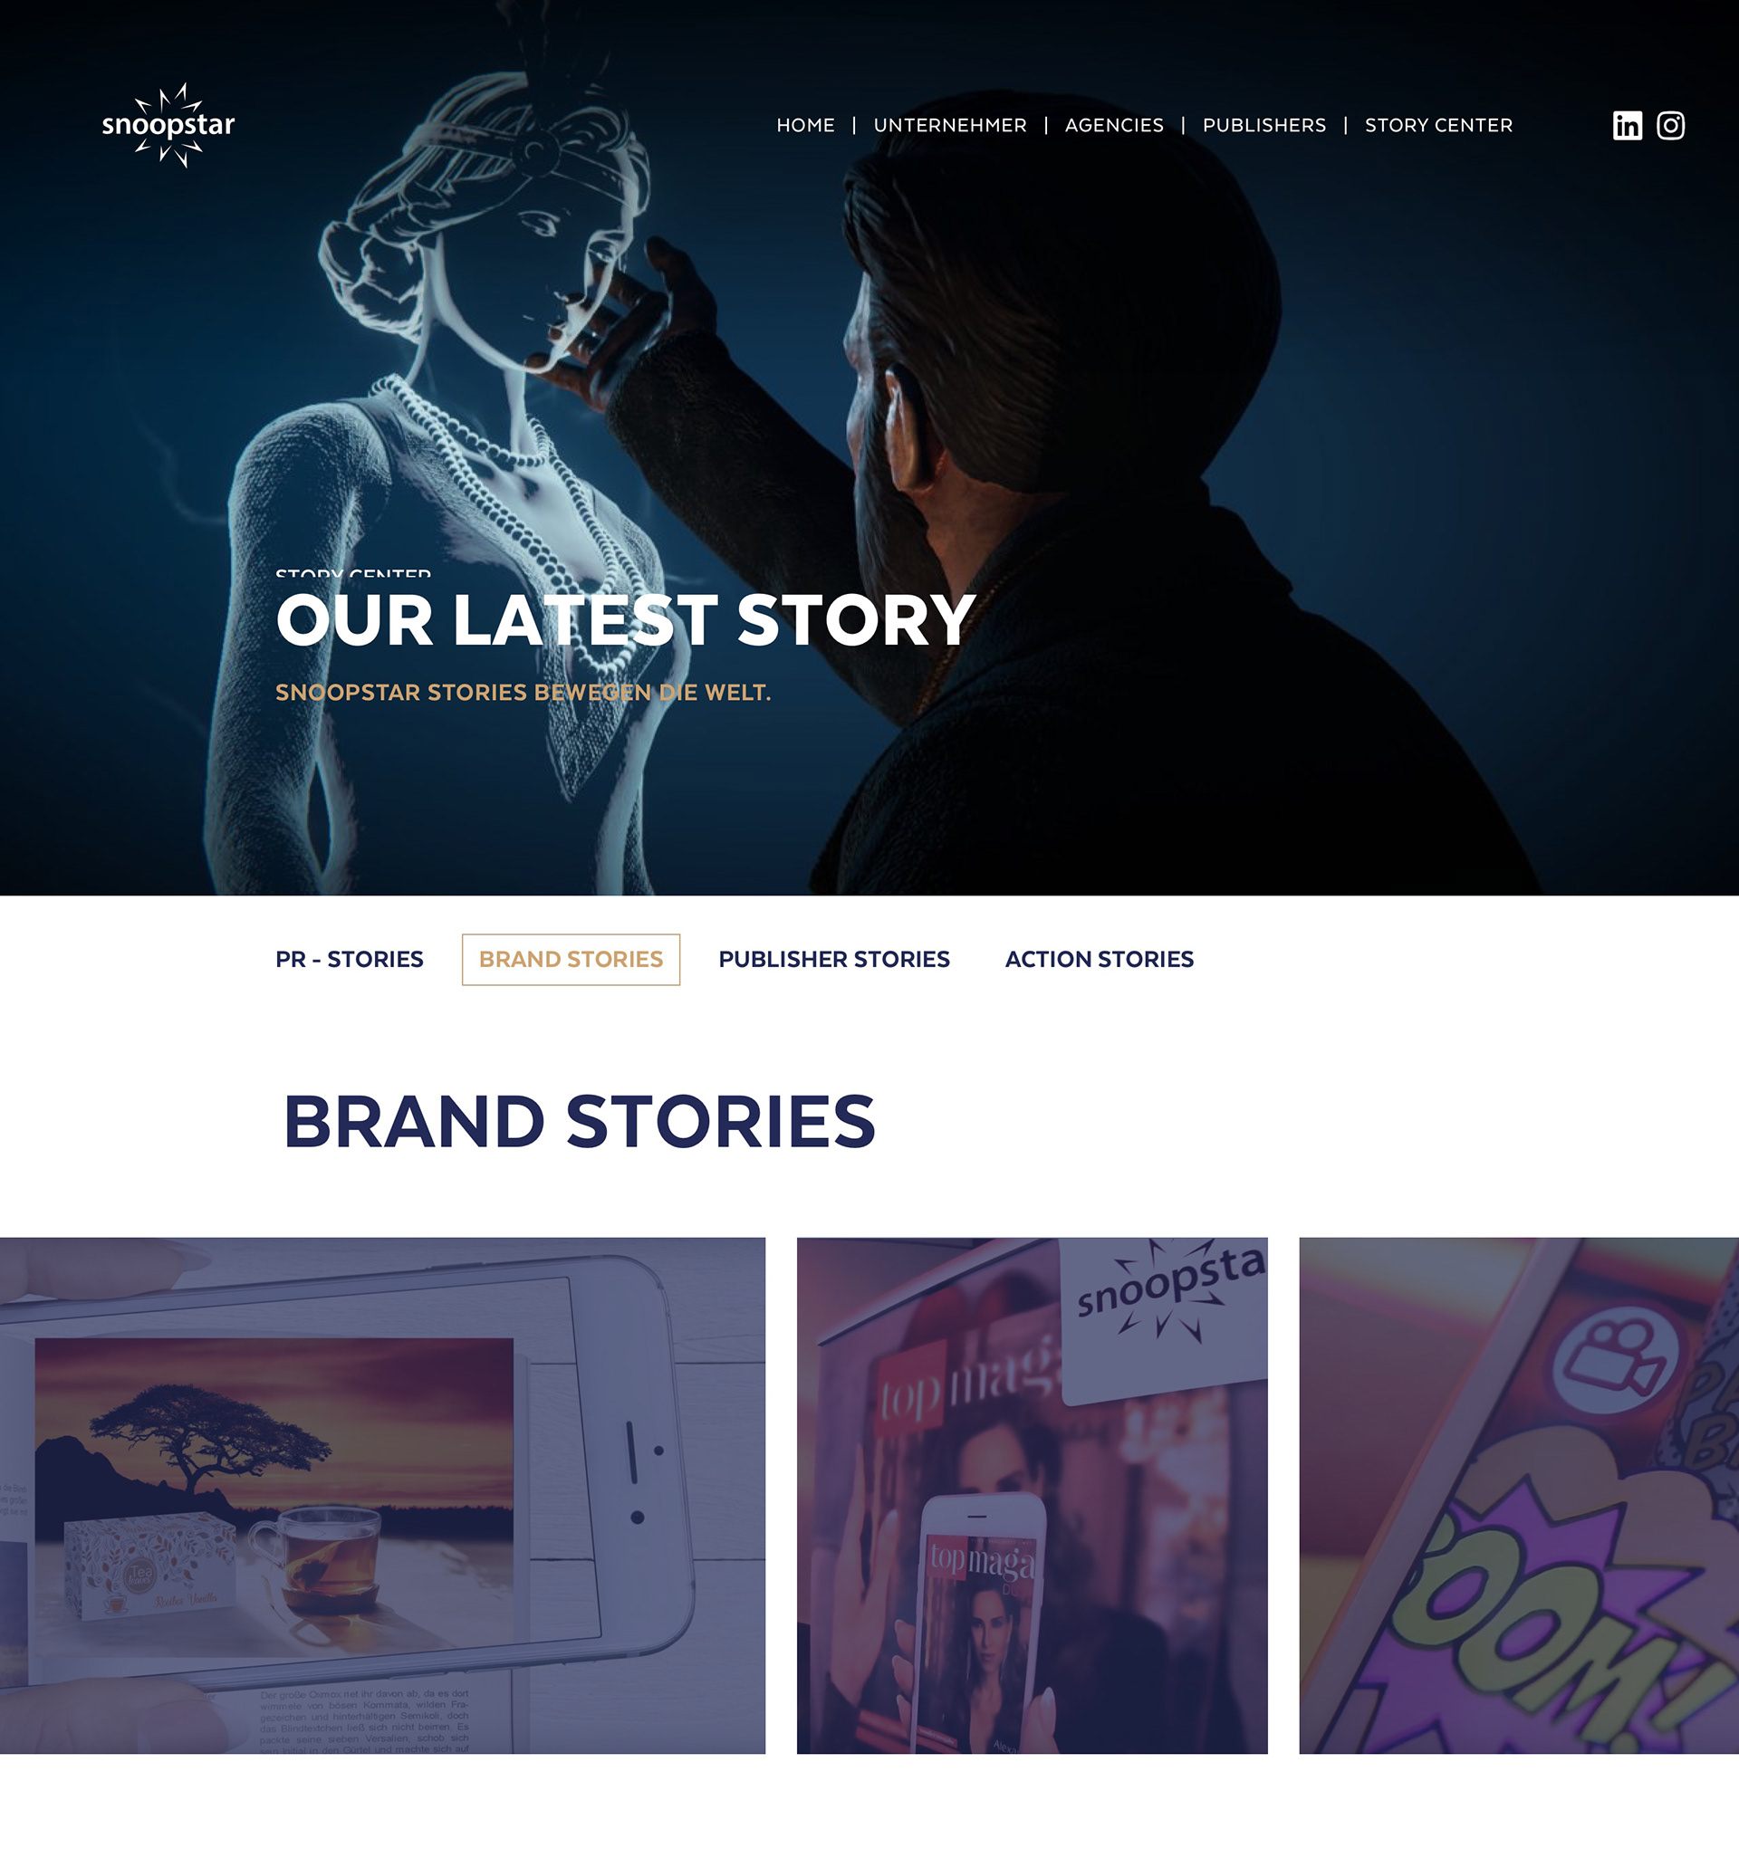Click SNOOPSTAR STORIES BEWEGEN DIE WELT subtitle

tap(524, 693)
